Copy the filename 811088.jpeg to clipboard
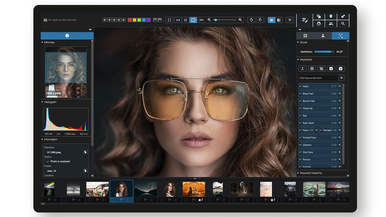Viewport: 386px width, 217px height. [x=85, y=152]
